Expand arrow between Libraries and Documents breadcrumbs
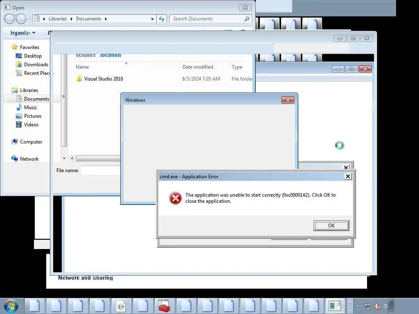Image resolution: width=419 pixels, height=314 pixels. (x=71, y=19)
